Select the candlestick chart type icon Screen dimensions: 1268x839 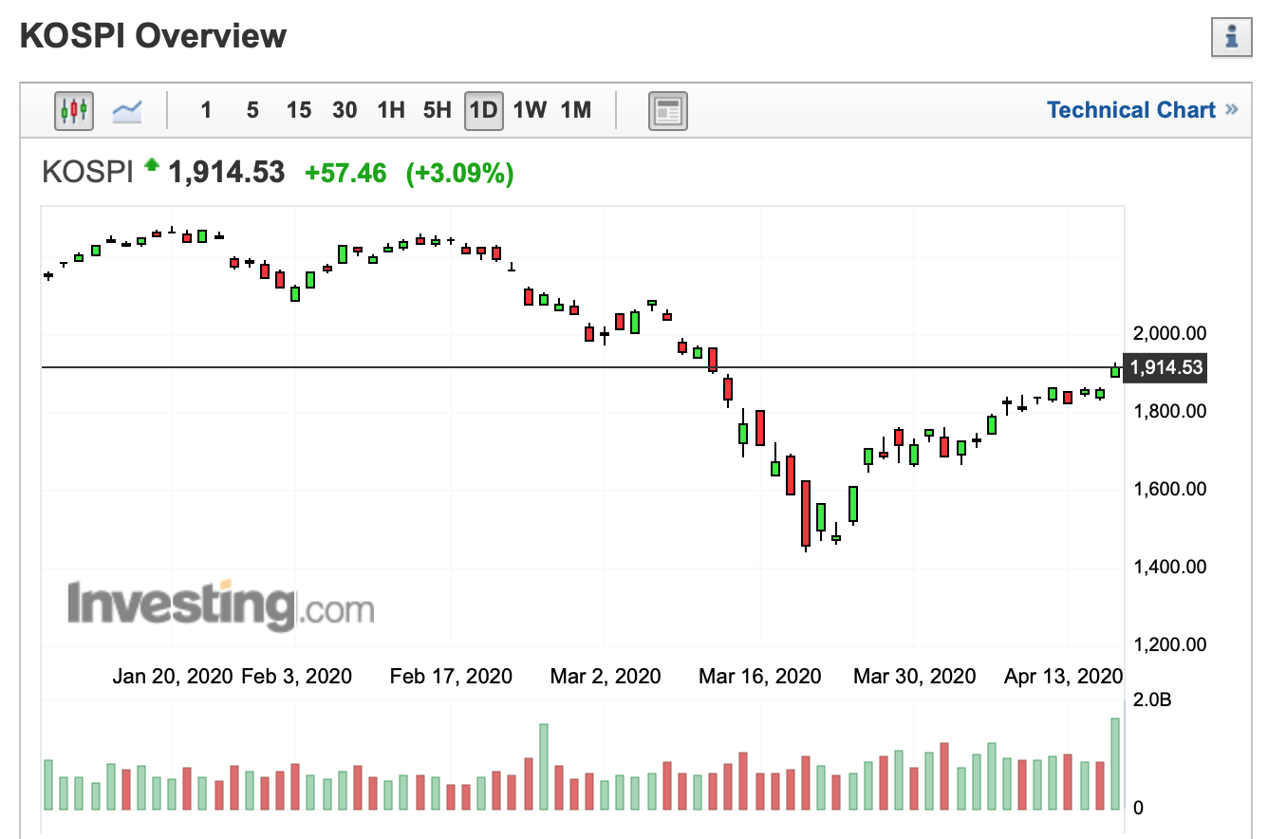(x=73, y=111)
